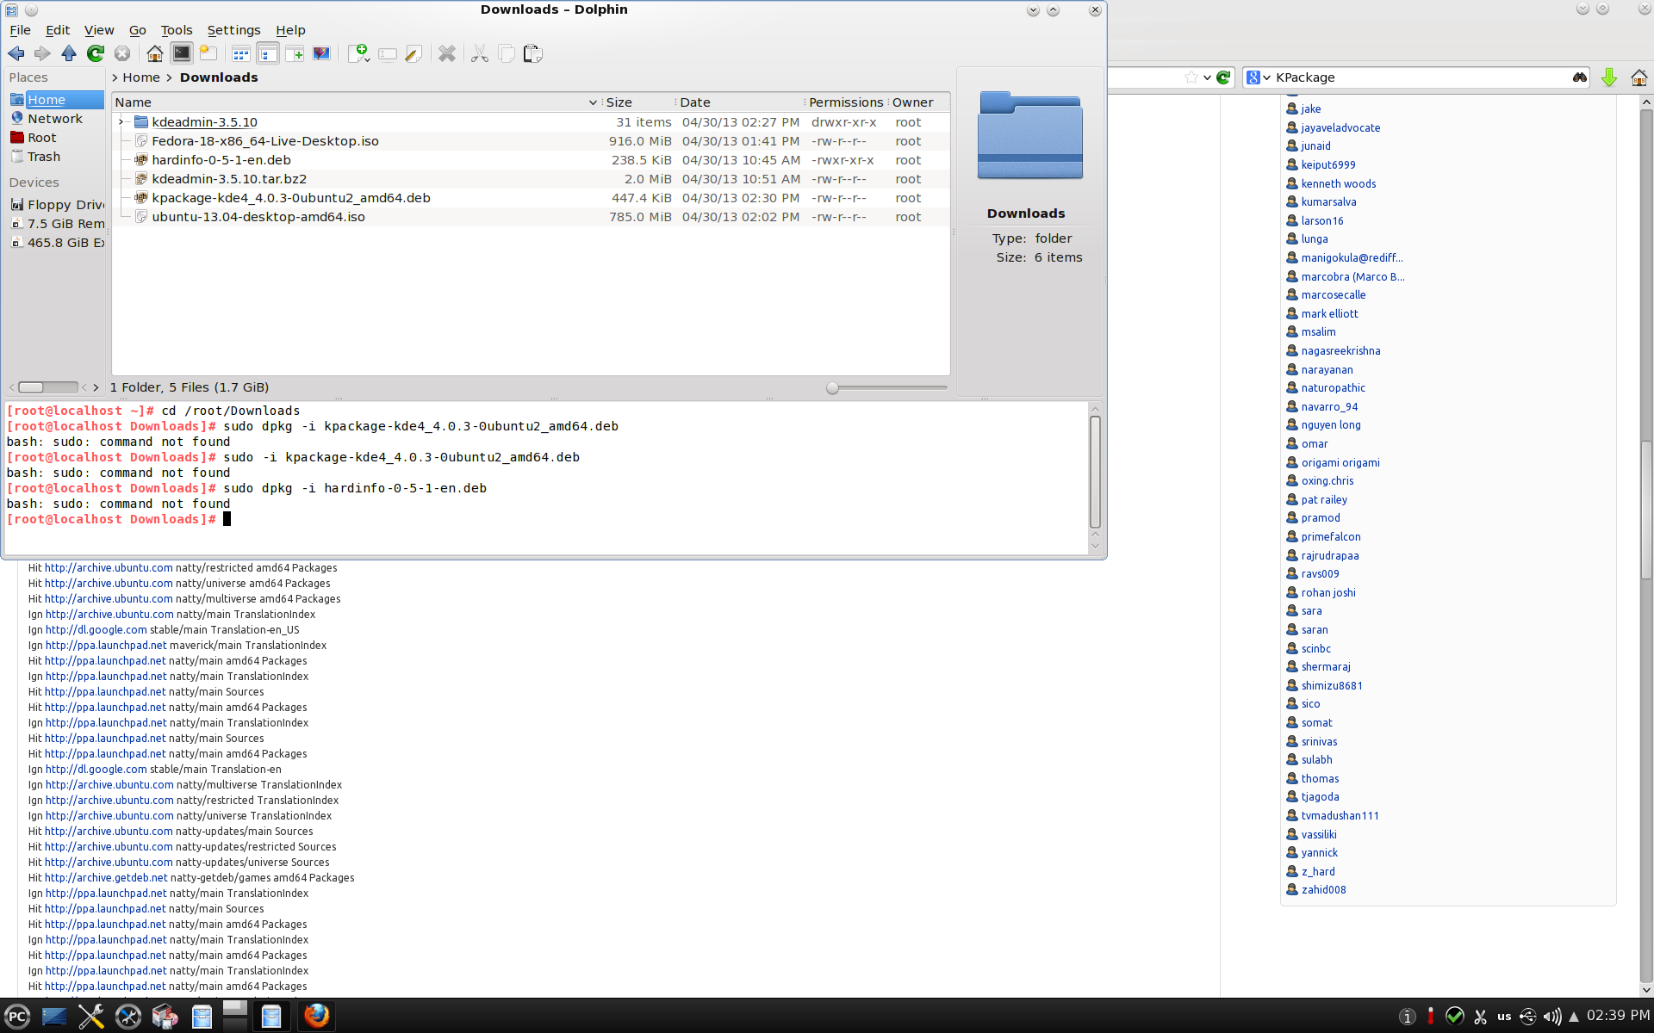The width and height of the screenshot is (1654, 1033).
Task: Open Firefox from the taskbar
Action: coord(316,1017)
